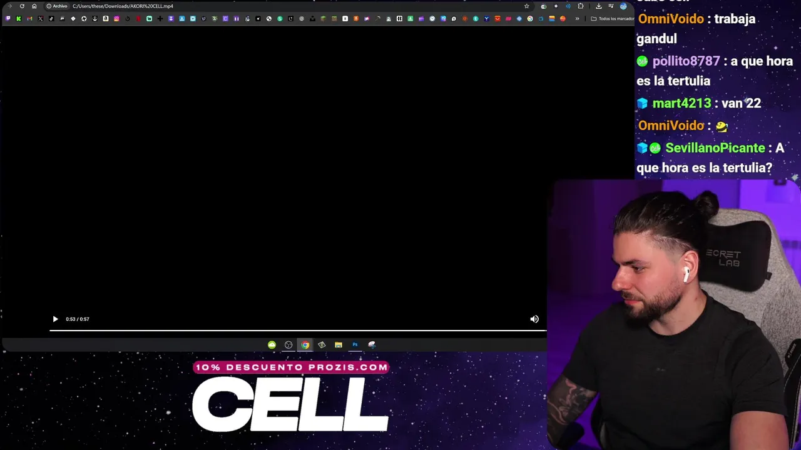
Task: Reload the browser page
Action: pyautogui.click(x=22, y=6)
